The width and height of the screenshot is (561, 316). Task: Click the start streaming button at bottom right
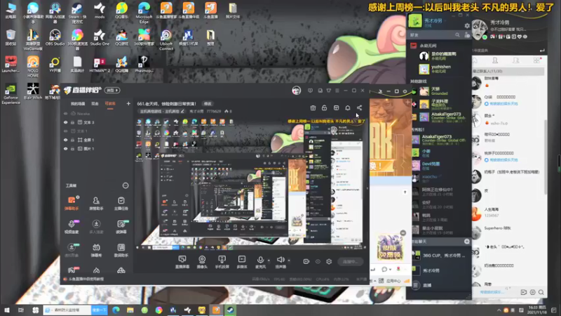(350, 261)
